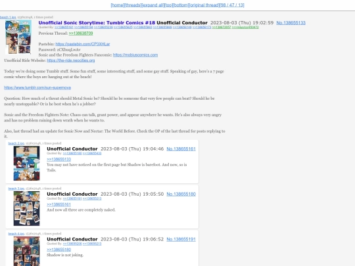Follow Previous Thread link >>138638709

pos(81,33)
